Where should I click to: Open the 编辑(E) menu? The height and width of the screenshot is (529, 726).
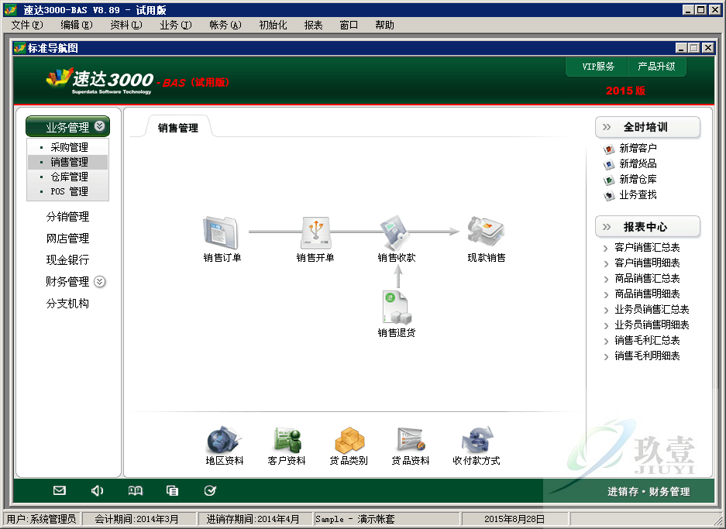coord(77,25)
